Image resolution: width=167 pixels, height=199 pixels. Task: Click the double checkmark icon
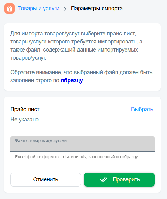(x=103, y=179)
